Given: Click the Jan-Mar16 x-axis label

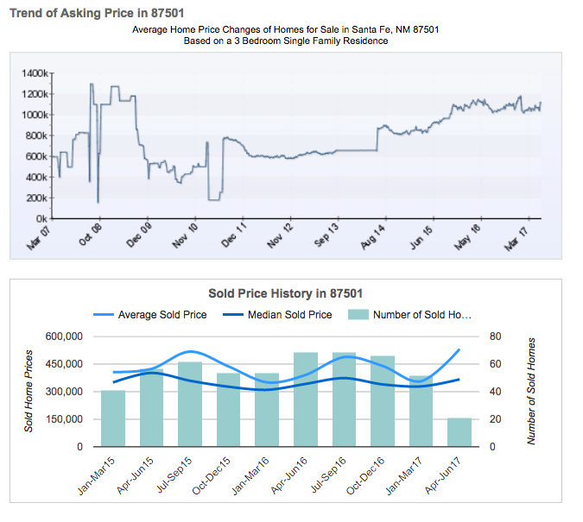Looking at the screenshot, I should point(257,475).
